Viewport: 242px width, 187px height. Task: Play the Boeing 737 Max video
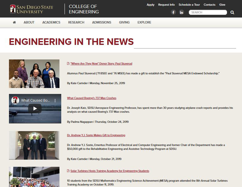[x=35, y=109]
